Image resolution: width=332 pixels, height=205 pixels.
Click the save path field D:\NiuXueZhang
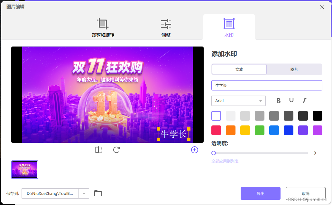(x=50, y=193)
